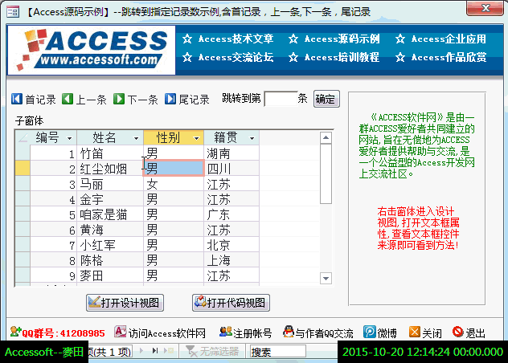The image size is (508, 363).
Task: Click 访问Access软件网 link
Action: tap(167, 333)
